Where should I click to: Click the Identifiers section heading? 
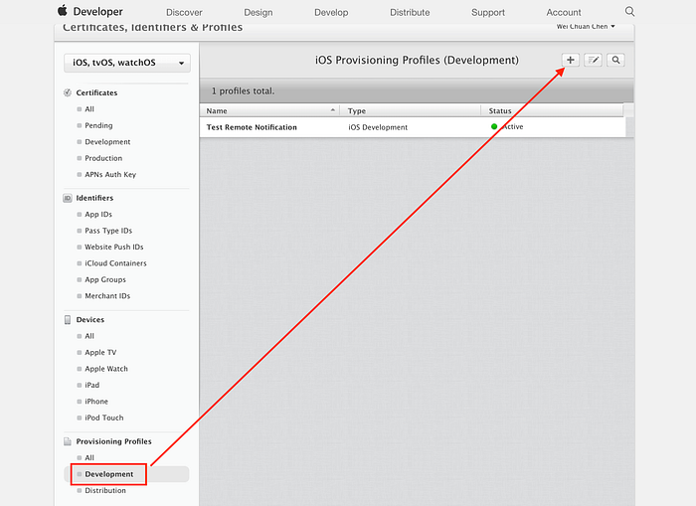(x=94, y=198)
